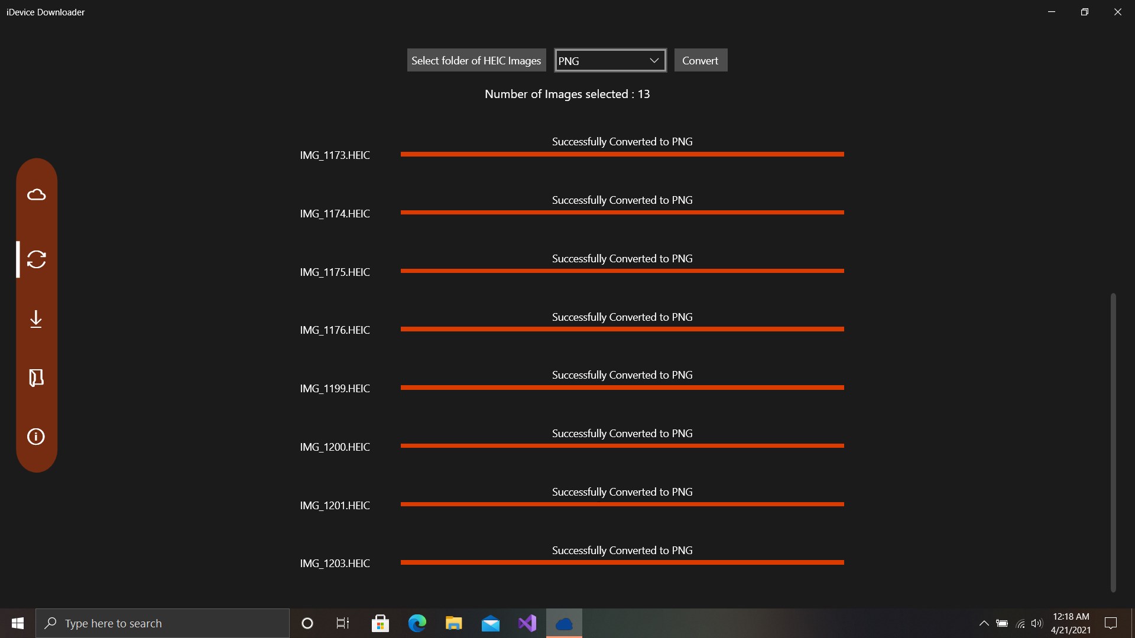Open the iCloud section in sidebar
The height and width of the screenshot is (638, 1135).
click(x=36, y=195)
